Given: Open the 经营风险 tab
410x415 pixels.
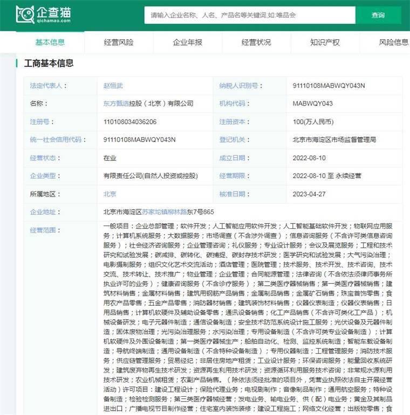Looking at the screenshot, I should 119,43.
